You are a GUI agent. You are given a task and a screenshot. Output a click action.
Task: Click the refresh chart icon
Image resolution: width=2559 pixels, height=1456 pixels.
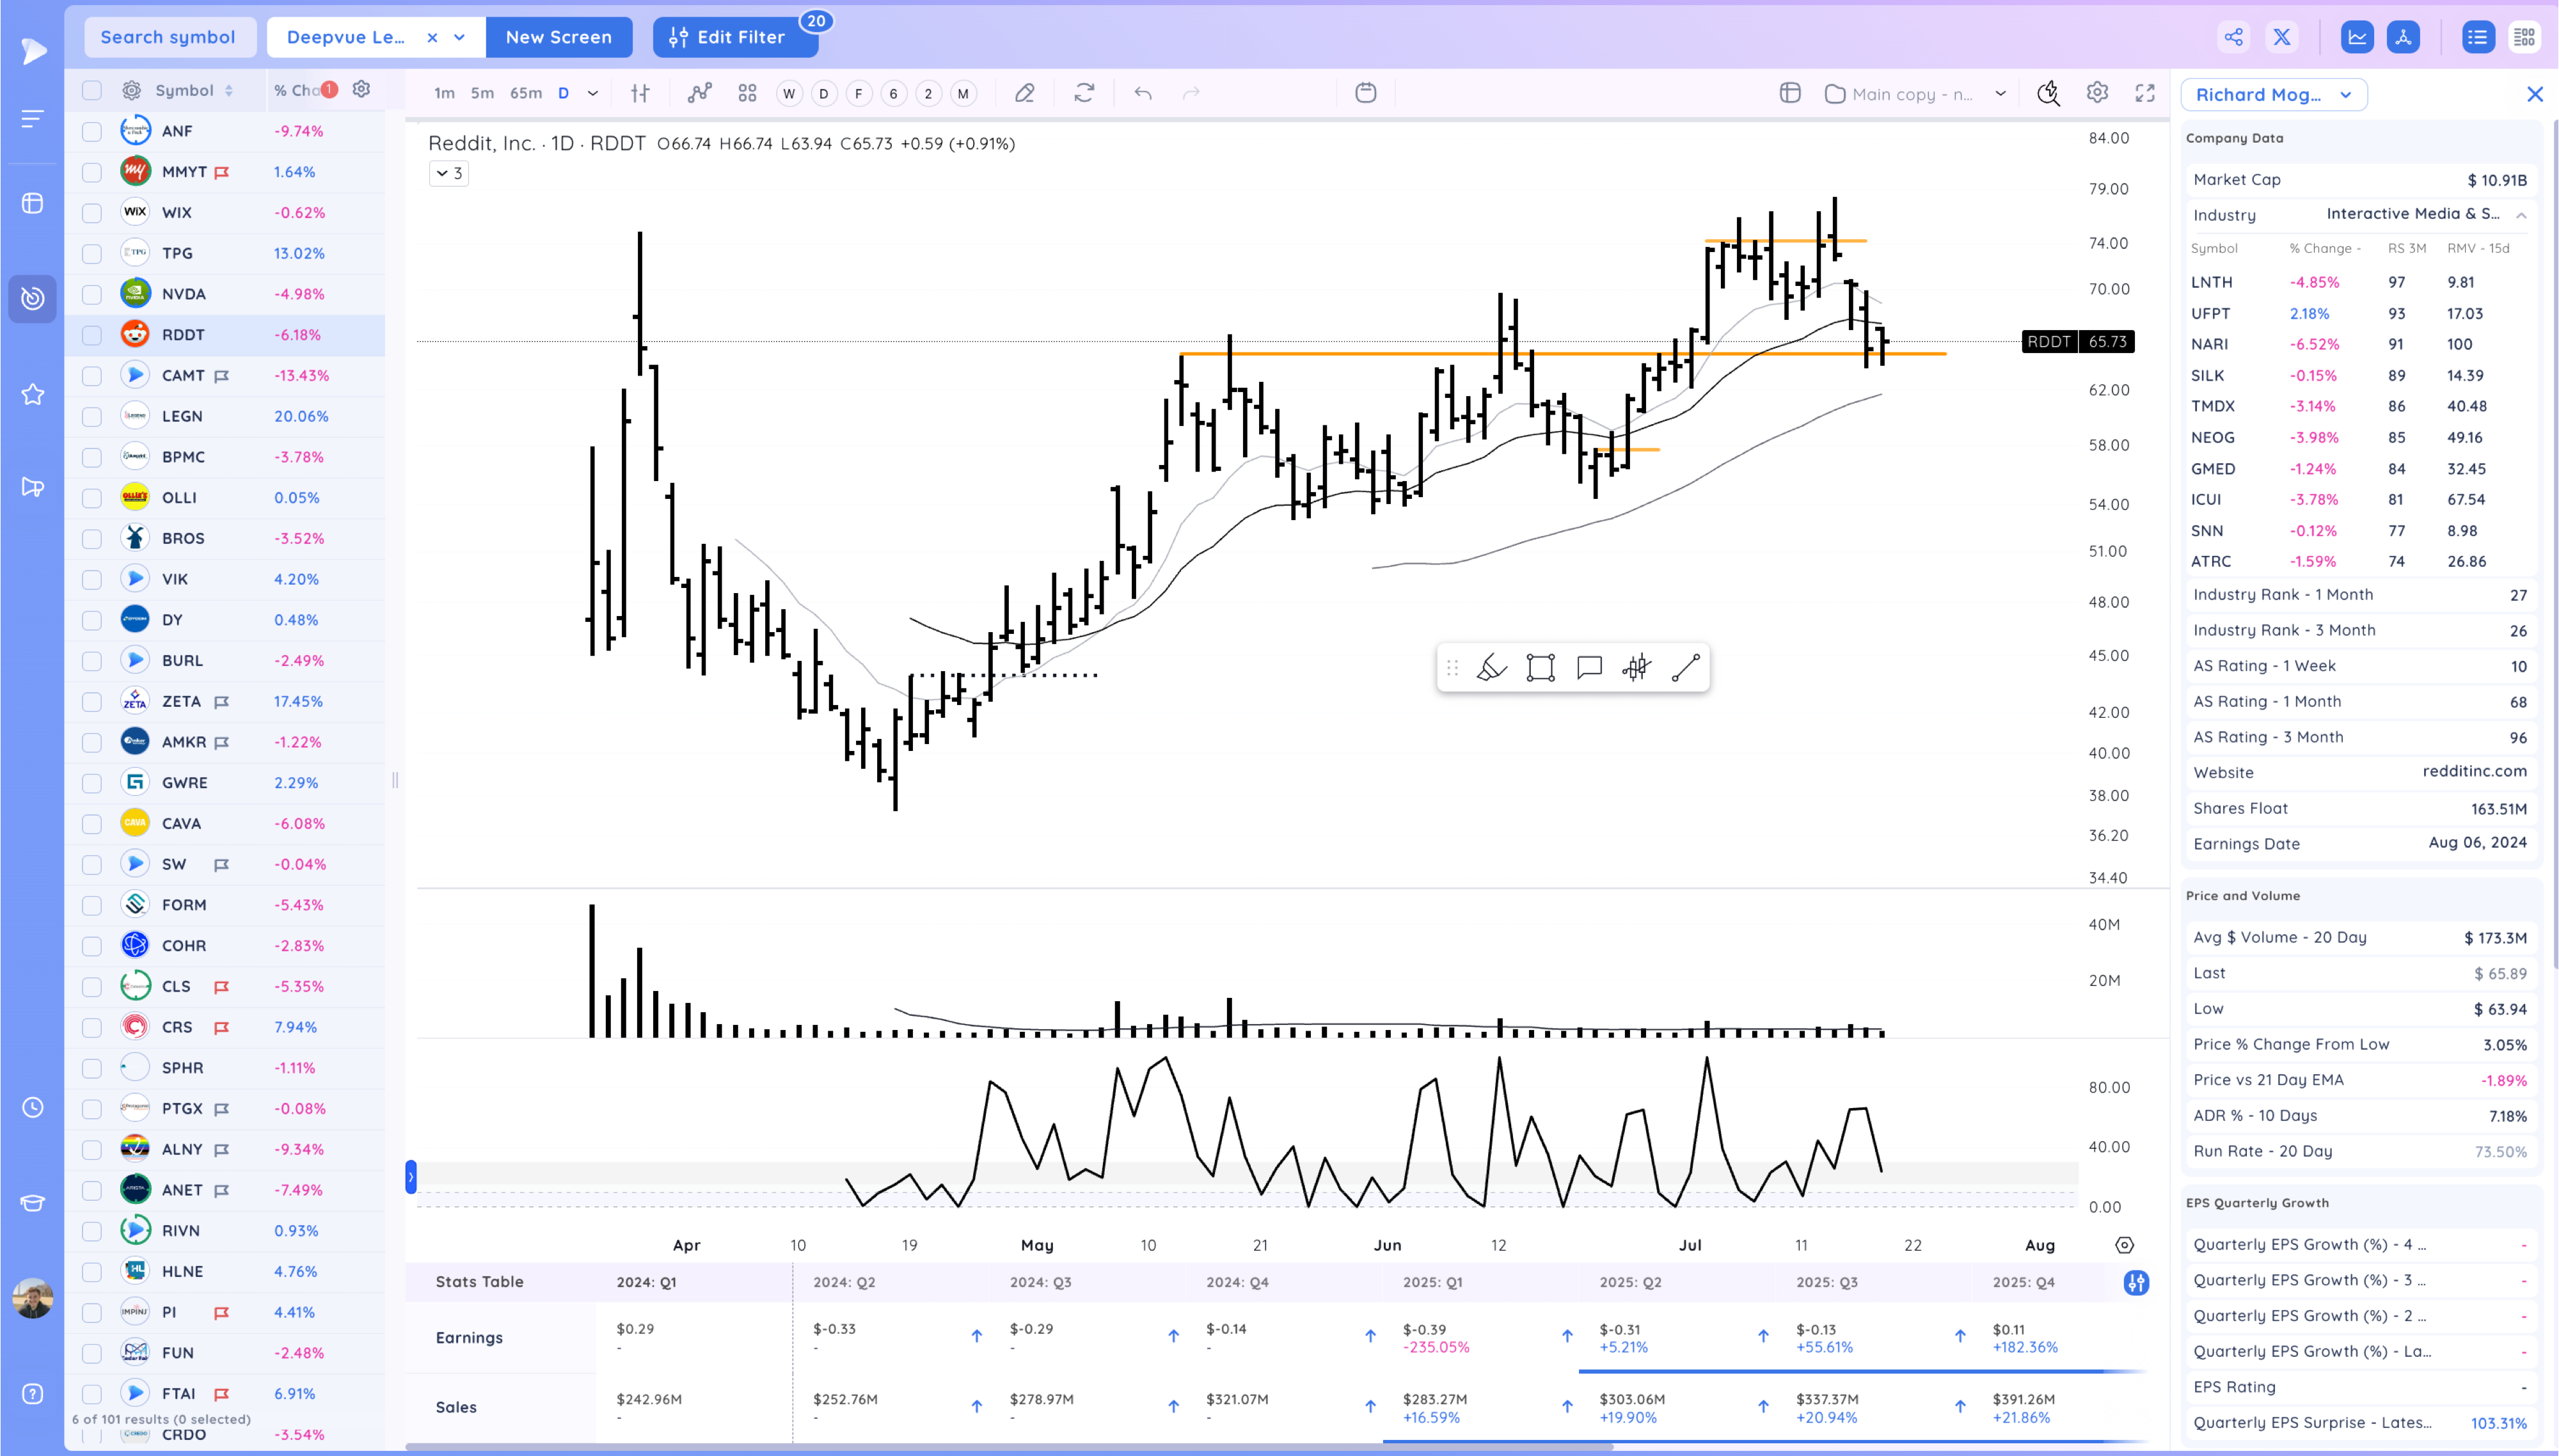[x=1084, y=93]
